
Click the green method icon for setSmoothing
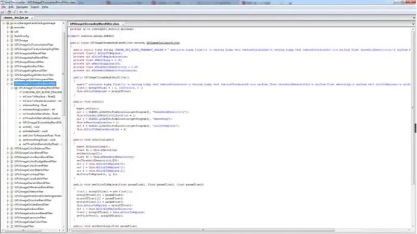[x=20, y=140]
